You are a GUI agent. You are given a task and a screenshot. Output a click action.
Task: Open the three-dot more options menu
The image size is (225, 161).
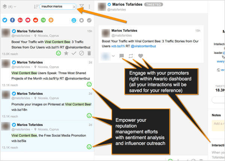pos(89,6)
